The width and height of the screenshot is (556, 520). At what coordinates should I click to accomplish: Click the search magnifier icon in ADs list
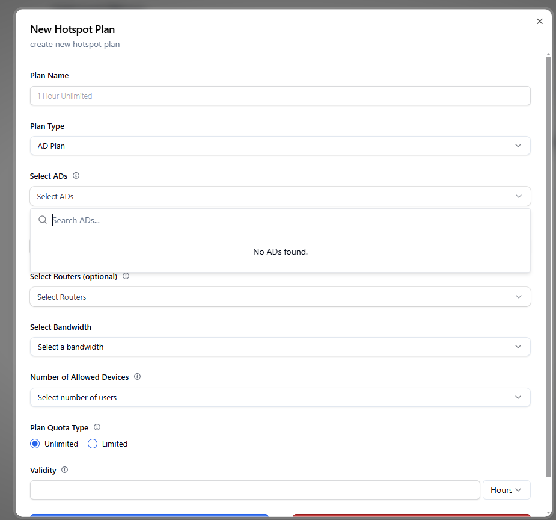click(x=43, y=220)
